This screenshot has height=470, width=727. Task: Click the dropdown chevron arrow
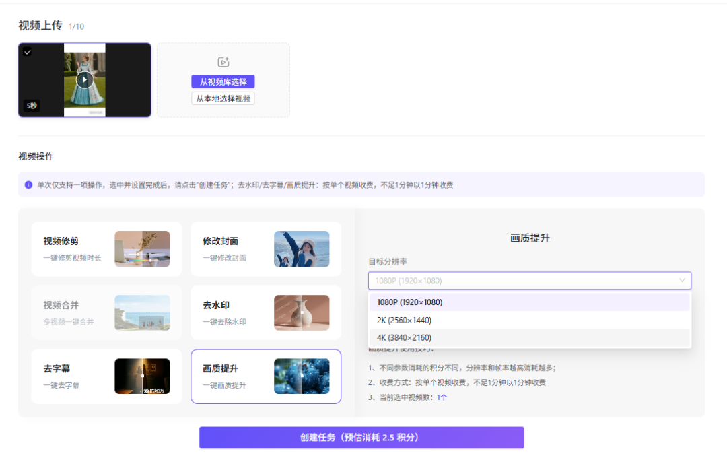click(x=682, y=280)
